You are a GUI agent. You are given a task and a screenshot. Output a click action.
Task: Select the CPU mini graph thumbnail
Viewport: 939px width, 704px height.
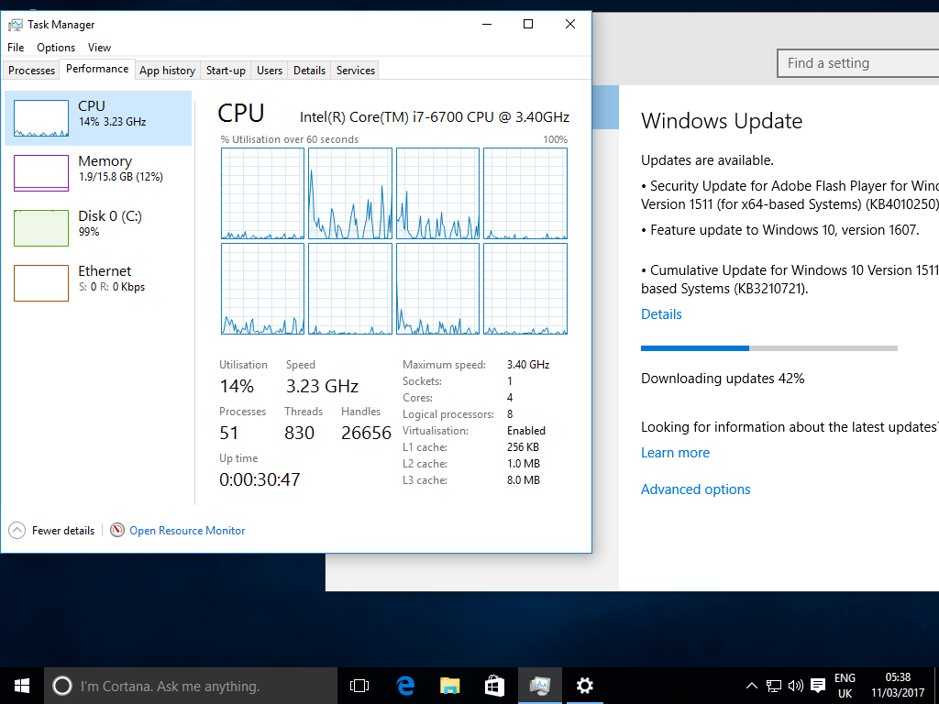pos(40,118)
